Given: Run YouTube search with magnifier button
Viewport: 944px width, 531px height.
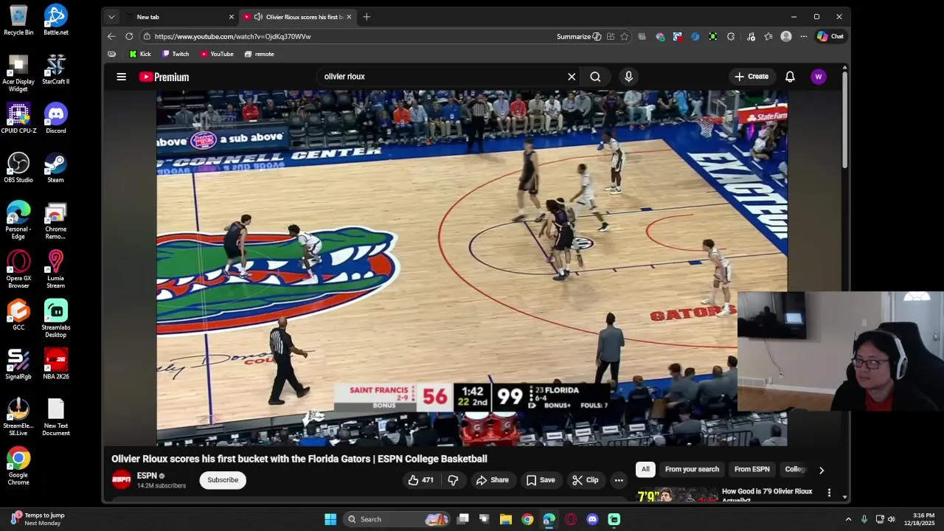Looking at the screenshot, I should (x=595, y=77).
